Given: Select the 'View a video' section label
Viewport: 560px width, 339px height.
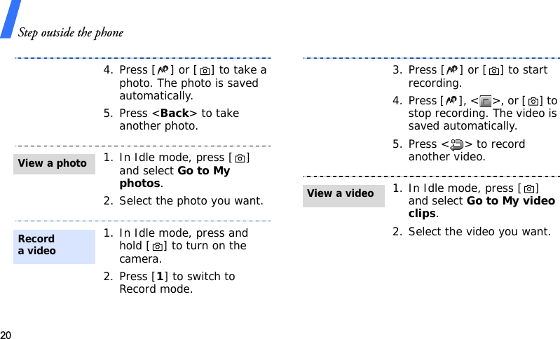Looking at the screenshot, I should point(341,193).
